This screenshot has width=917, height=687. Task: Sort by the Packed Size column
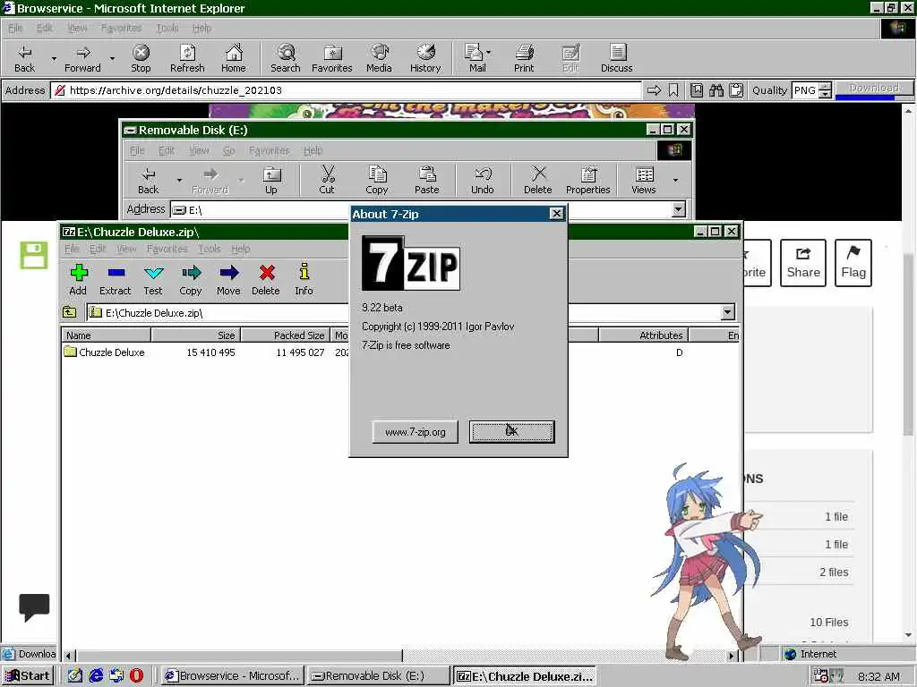286,335
